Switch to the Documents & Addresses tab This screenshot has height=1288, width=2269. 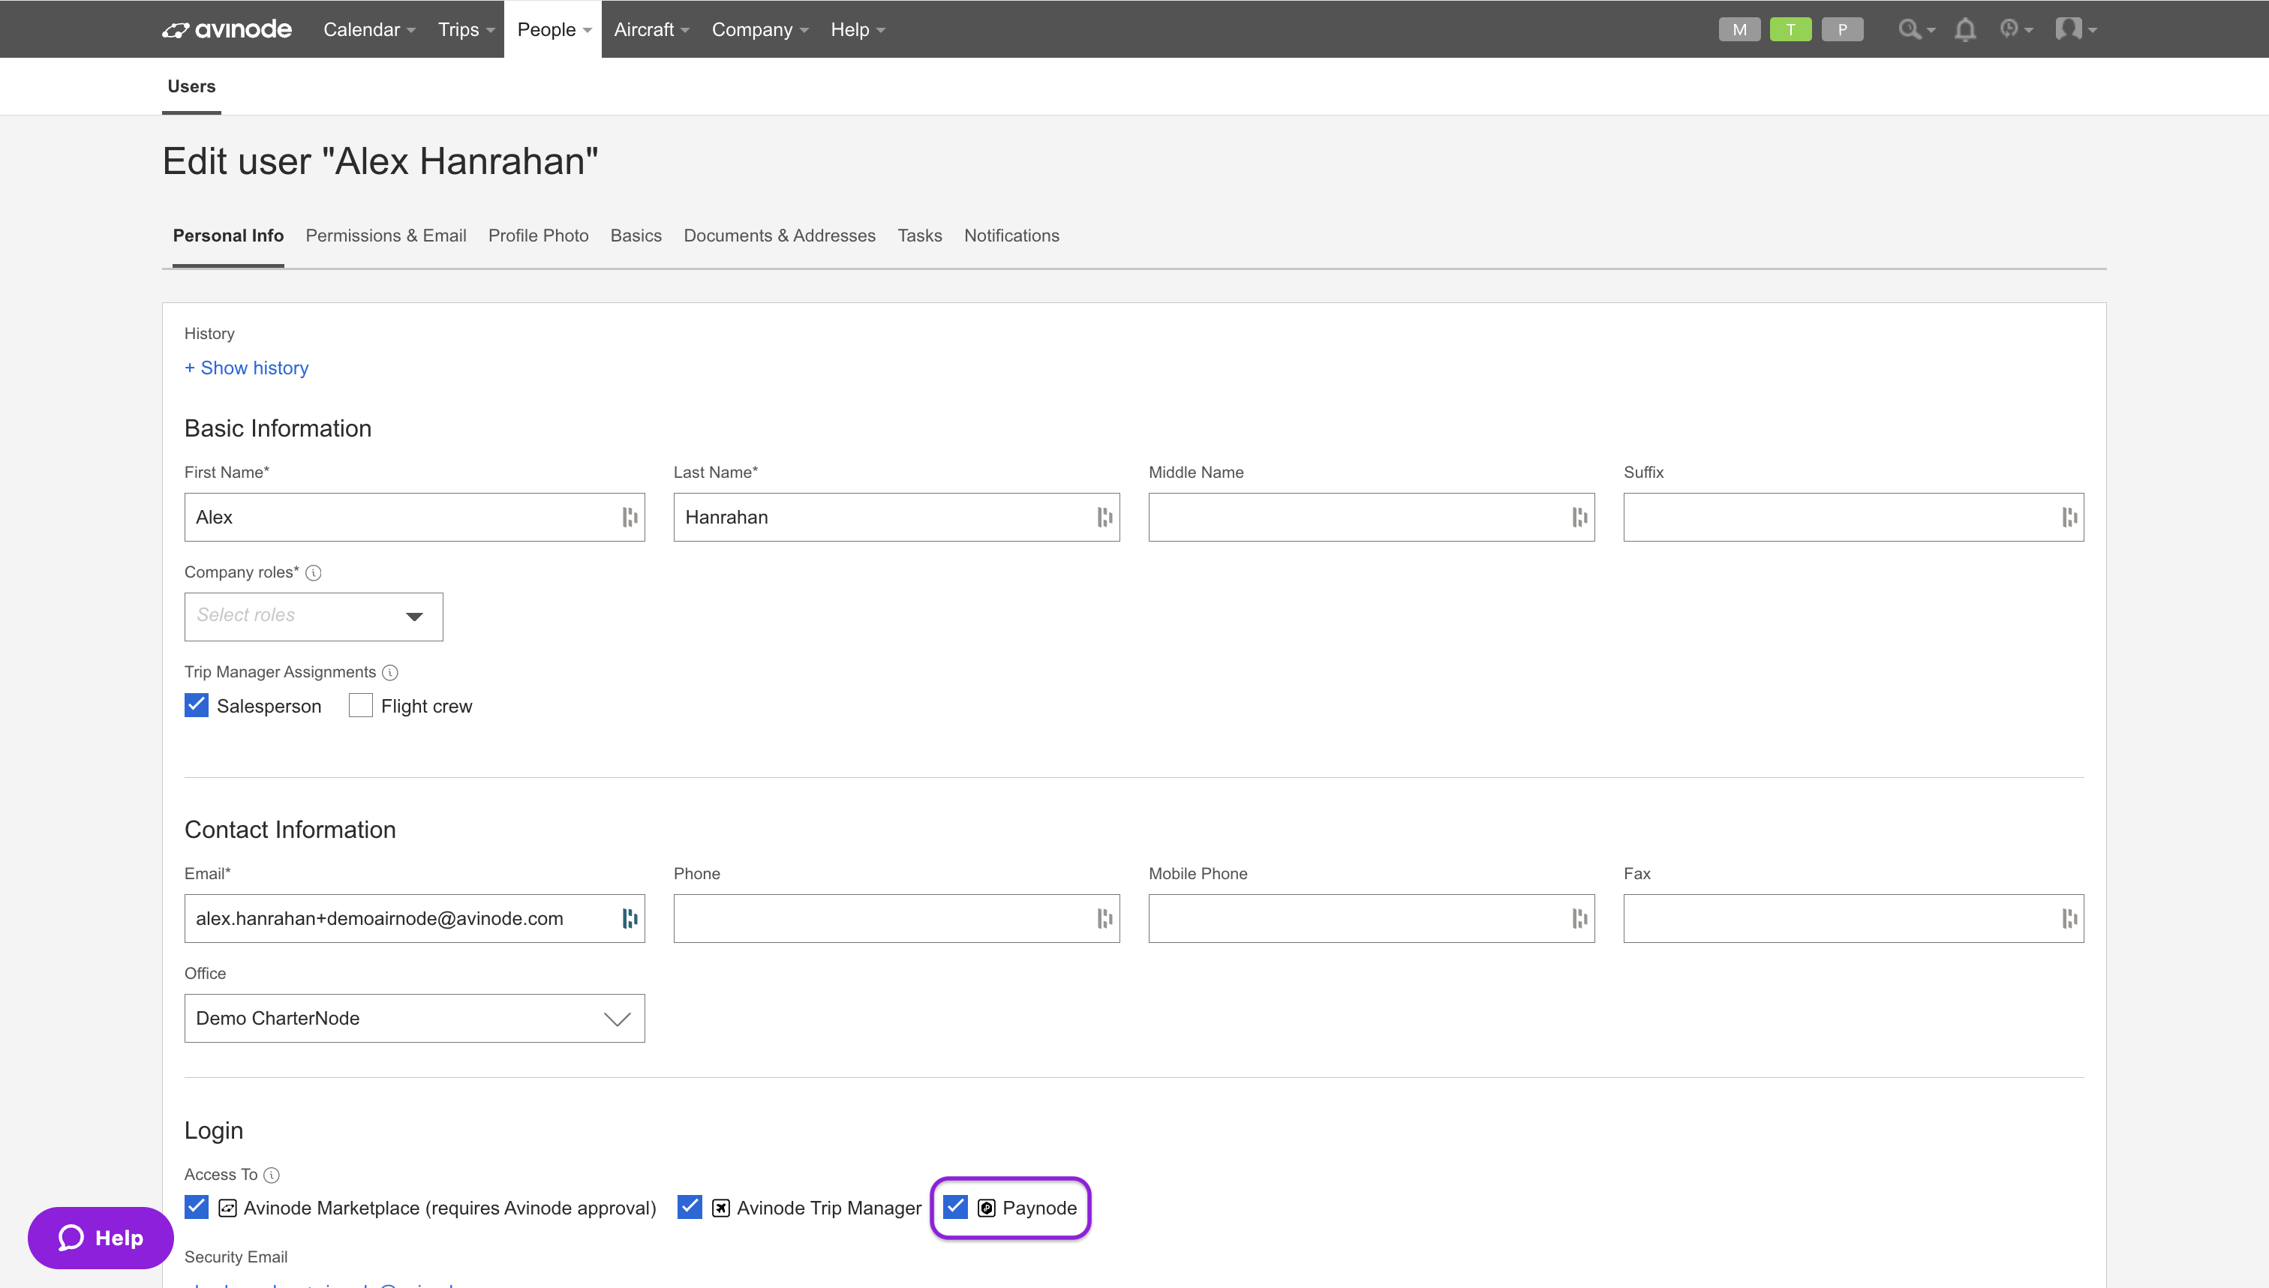pyautogui.click(x=780, y=236)
